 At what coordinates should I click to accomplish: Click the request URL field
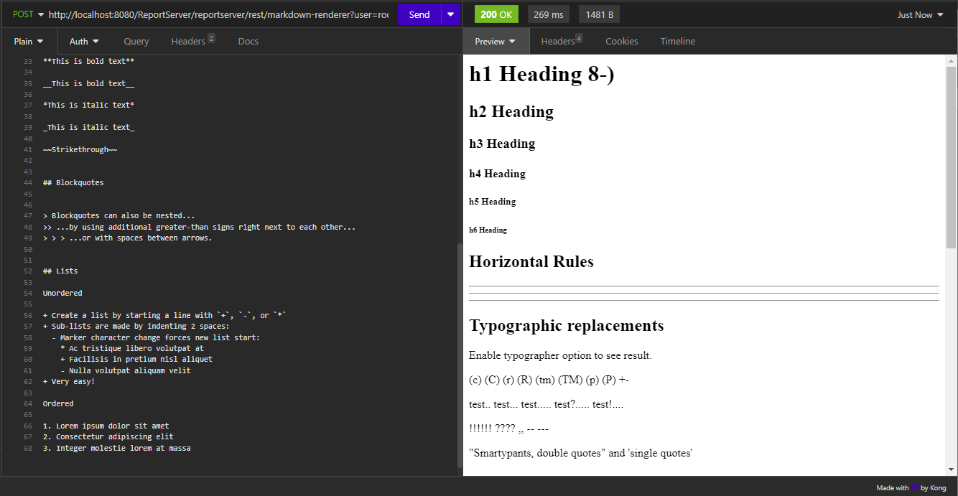218,14
